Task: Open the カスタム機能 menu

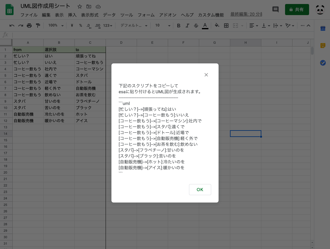Action: 211,15
